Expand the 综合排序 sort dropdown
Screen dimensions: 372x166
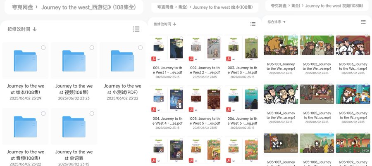(277, 22)
